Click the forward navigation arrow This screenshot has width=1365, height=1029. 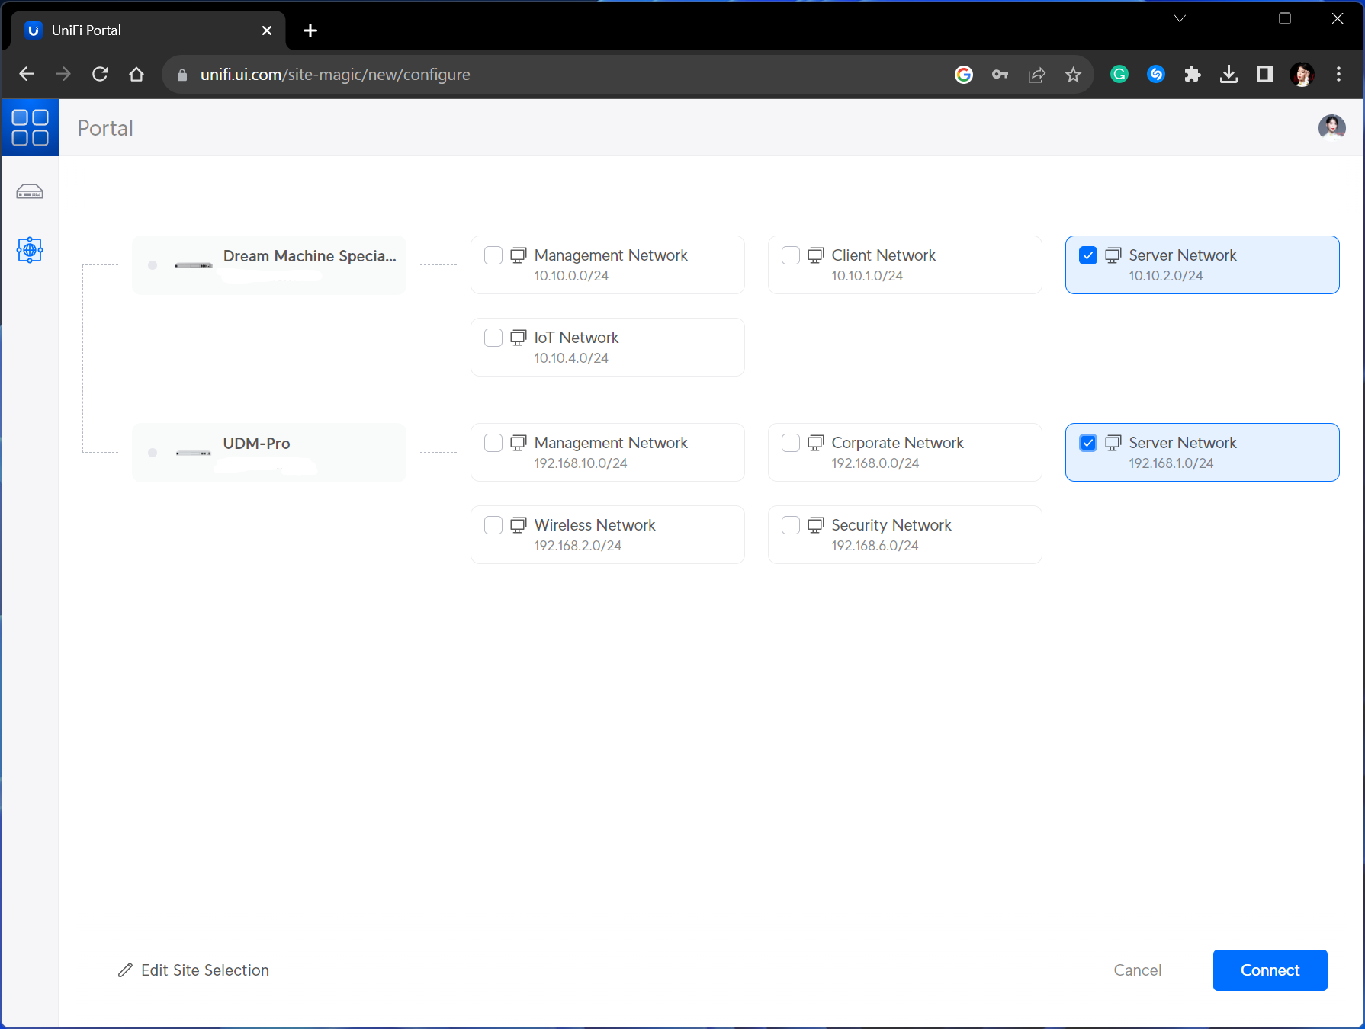point(63,74)
